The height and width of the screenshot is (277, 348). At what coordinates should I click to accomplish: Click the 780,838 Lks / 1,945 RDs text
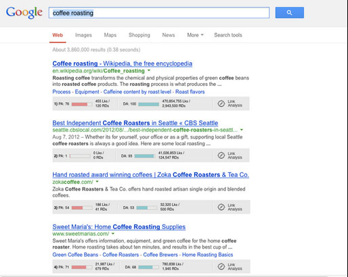[x=173, y=266]
